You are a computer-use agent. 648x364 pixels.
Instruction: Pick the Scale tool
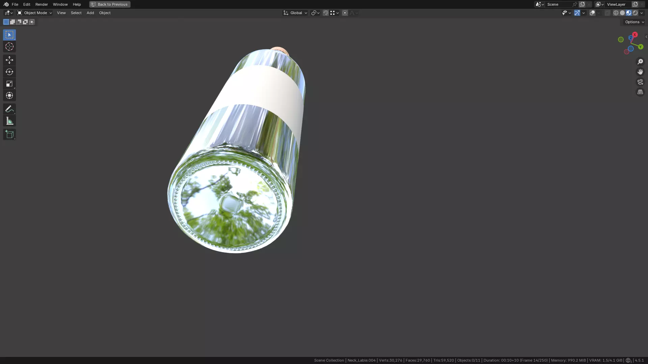tap(9, 84)
